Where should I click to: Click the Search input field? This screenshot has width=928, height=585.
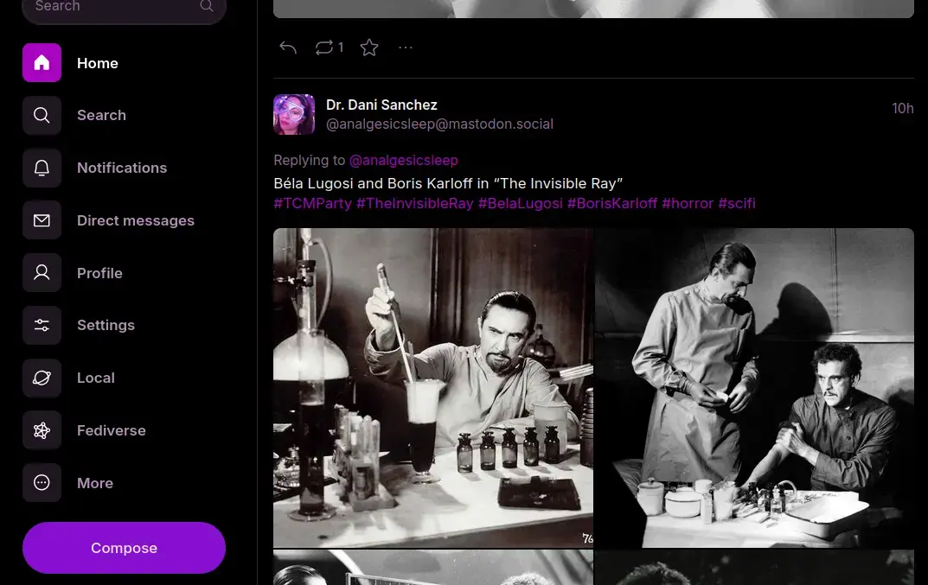pyautogui.click(x=112, y=7)
